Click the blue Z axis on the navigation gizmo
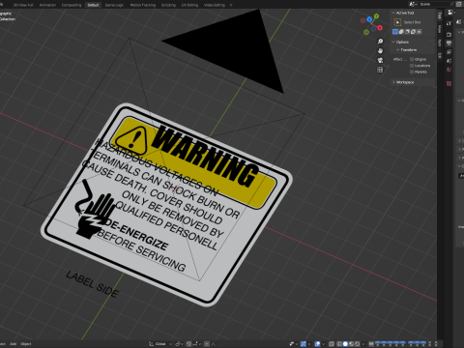 pos(369,19)
